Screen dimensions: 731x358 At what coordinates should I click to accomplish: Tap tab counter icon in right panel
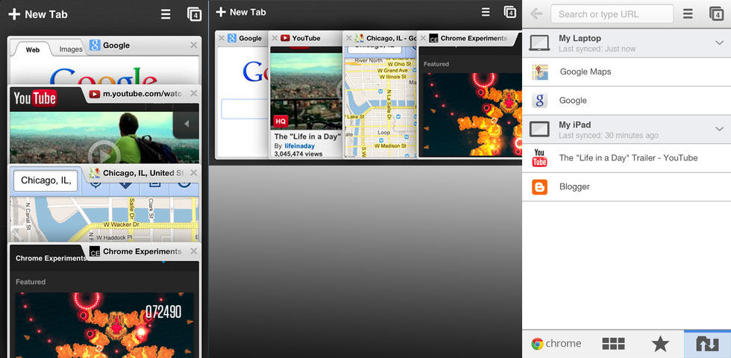tap(717, 14)
